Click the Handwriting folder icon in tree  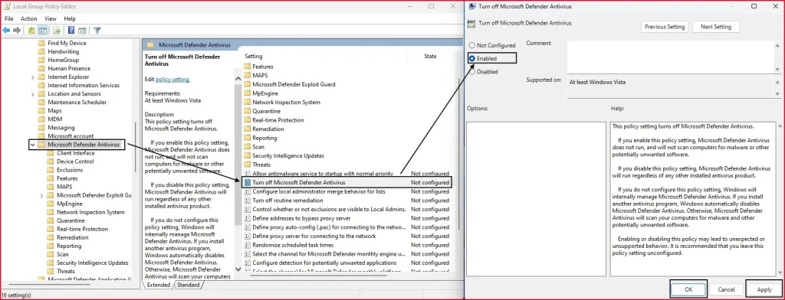click(x=41, y=51)
